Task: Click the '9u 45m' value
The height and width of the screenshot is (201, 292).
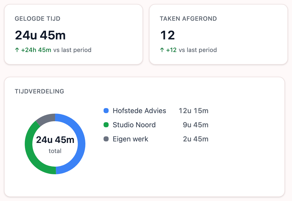Action: [x=196, y=125]
